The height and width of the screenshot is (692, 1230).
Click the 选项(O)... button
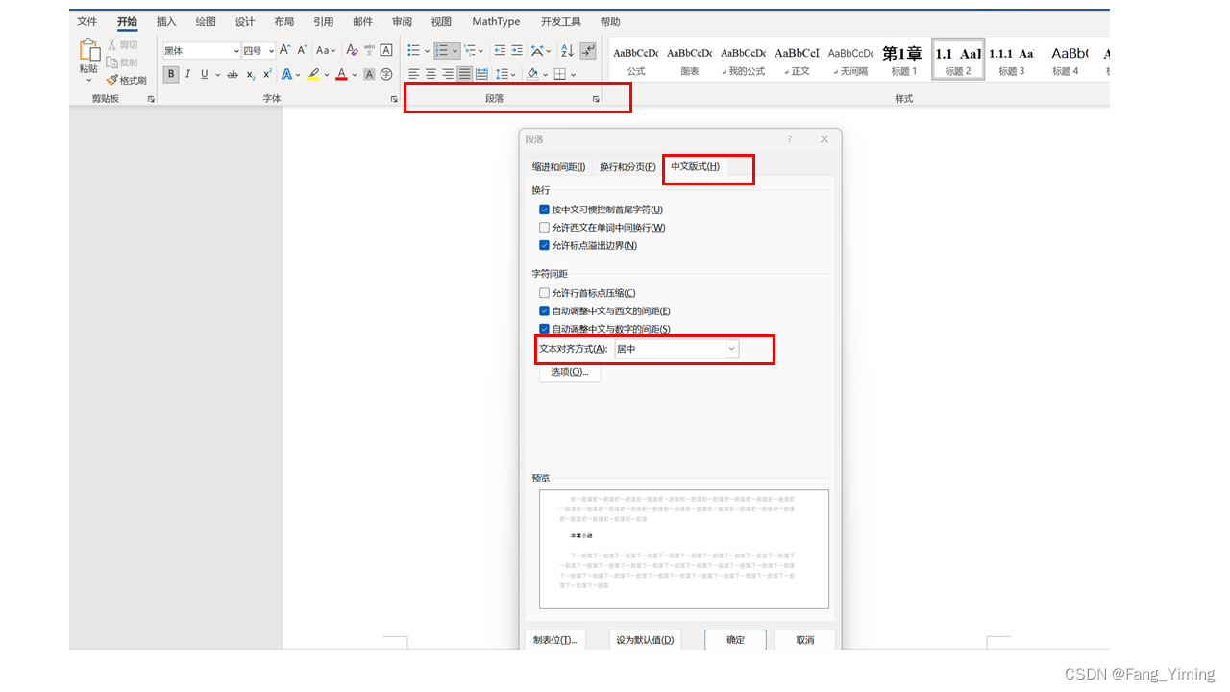[570, 372]
